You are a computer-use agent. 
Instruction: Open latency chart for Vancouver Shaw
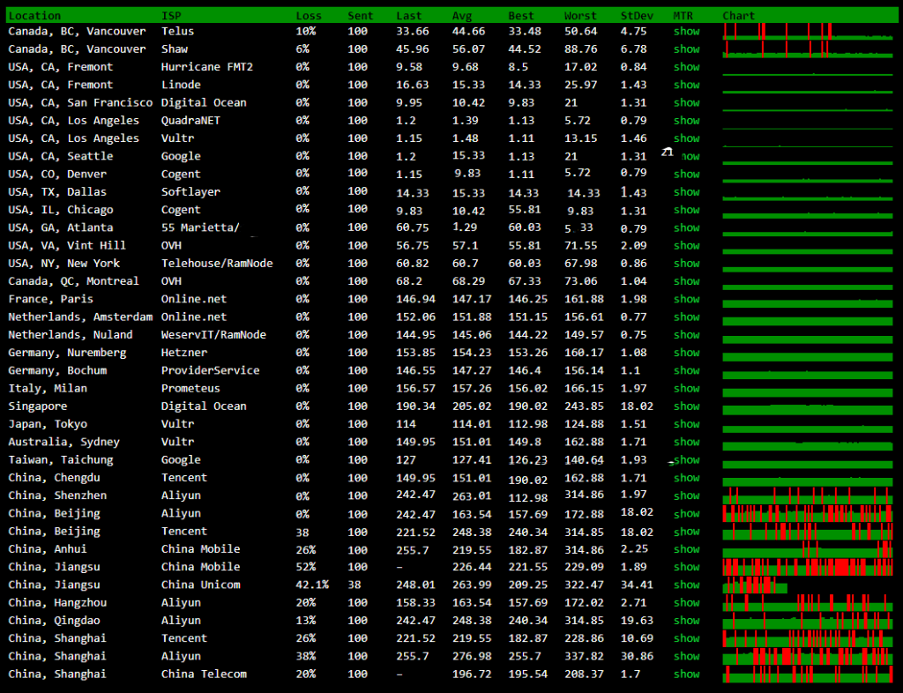(x=807, y=49)
